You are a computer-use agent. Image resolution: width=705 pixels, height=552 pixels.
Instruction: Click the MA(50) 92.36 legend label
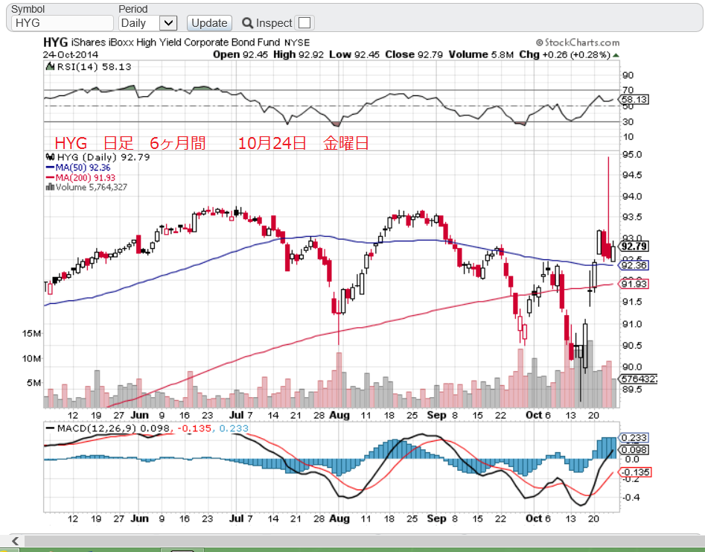(83, 168)
